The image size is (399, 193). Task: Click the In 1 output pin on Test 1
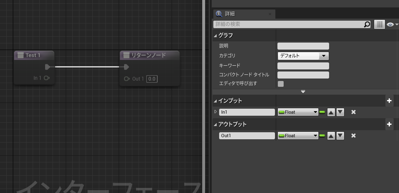point(47,78)
